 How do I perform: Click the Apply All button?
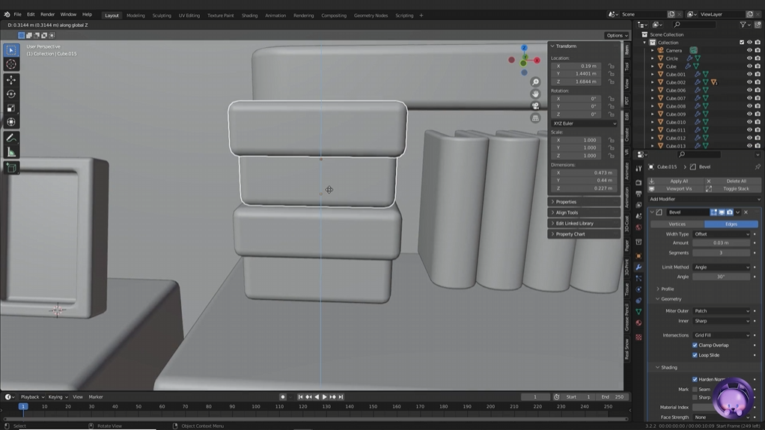click(676, 181)
